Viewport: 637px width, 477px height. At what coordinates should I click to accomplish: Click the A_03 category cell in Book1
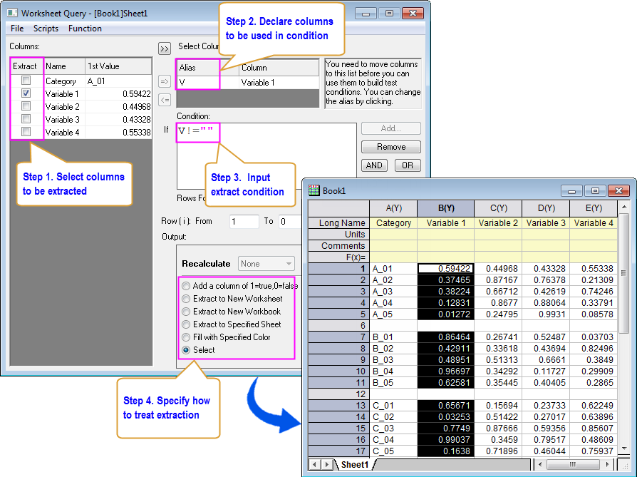point(393,292)
